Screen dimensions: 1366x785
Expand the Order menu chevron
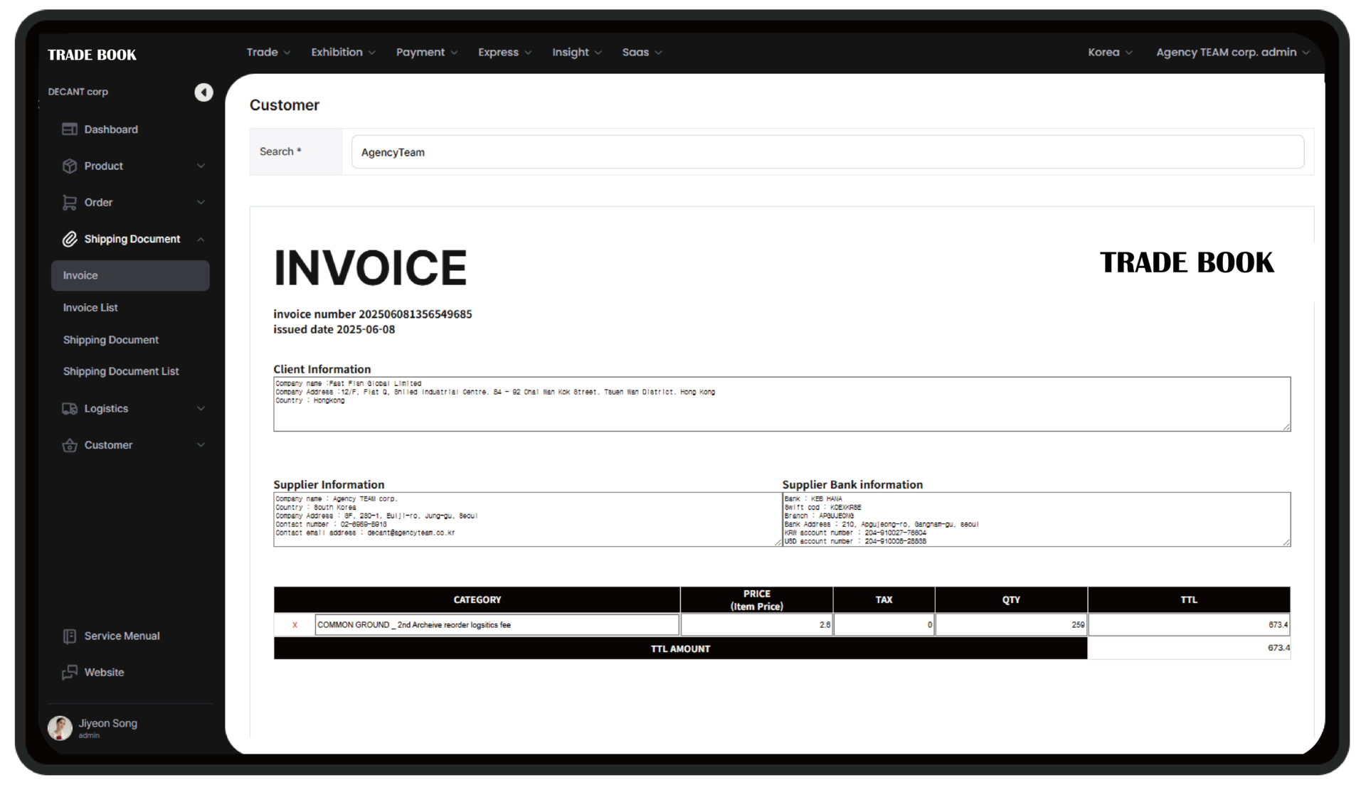[201, 203]
